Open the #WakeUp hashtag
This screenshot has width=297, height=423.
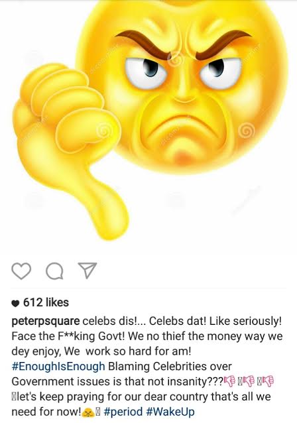click(170, 412)
